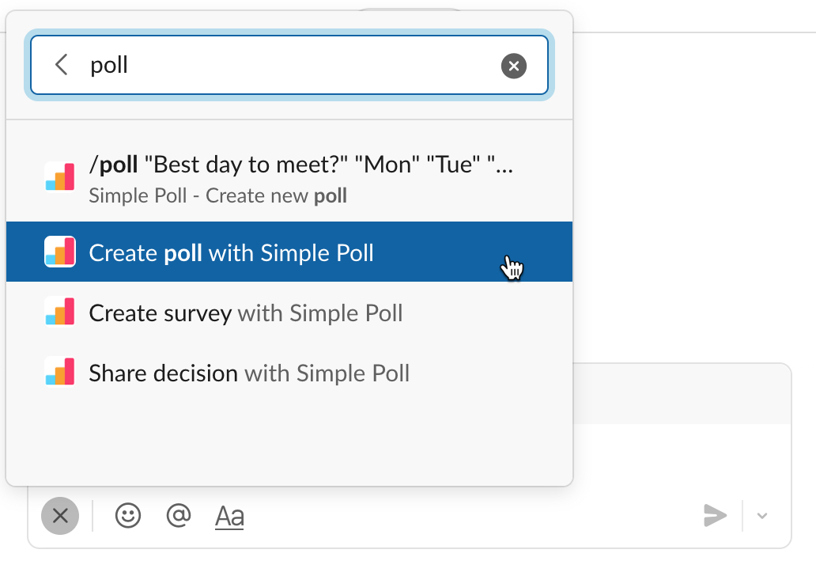Click the Simple Poll icon on the Create poll row
This screenshot has width=816, height=576.
pos(59,252)
